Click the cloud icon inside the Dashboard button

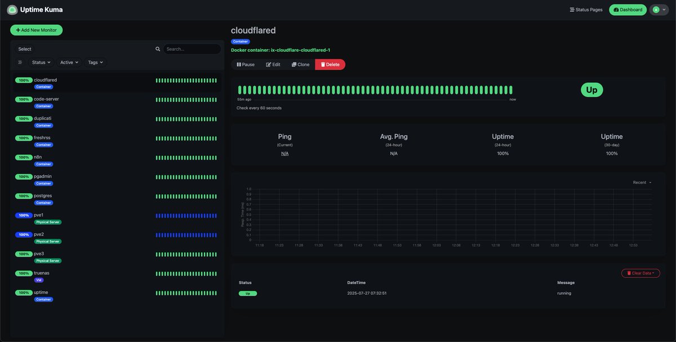pyautogui.click(x=616, y=9)
